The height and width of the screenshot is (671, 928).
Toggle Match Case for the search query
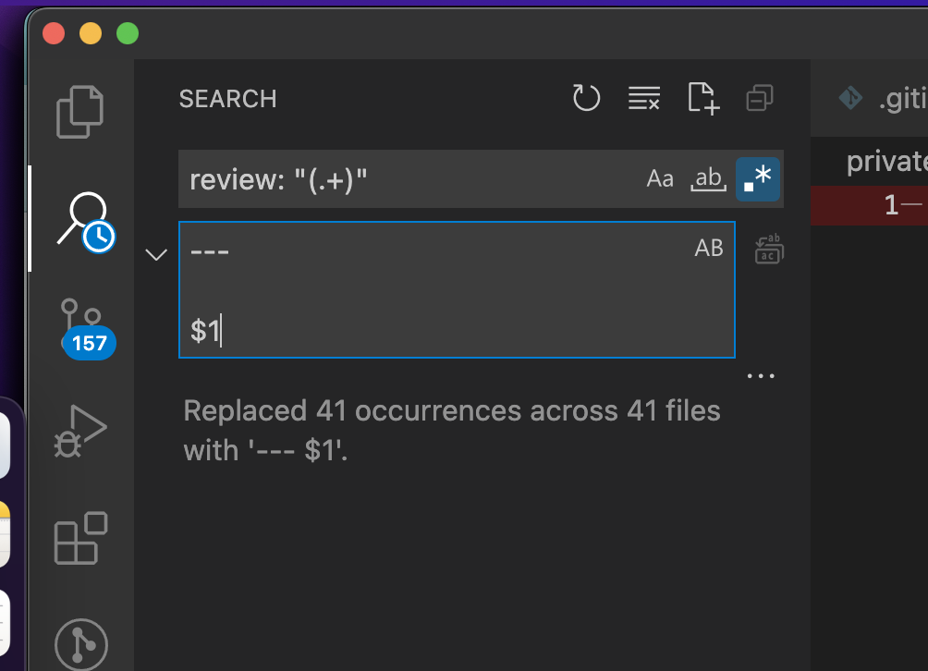click(x=660, y=178)
